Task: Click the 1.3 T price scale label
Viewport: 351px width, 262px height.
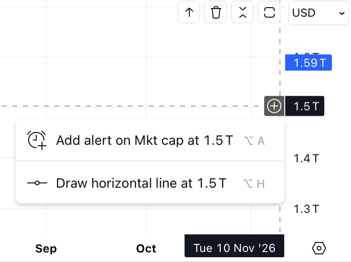Action: click(306, 209)
